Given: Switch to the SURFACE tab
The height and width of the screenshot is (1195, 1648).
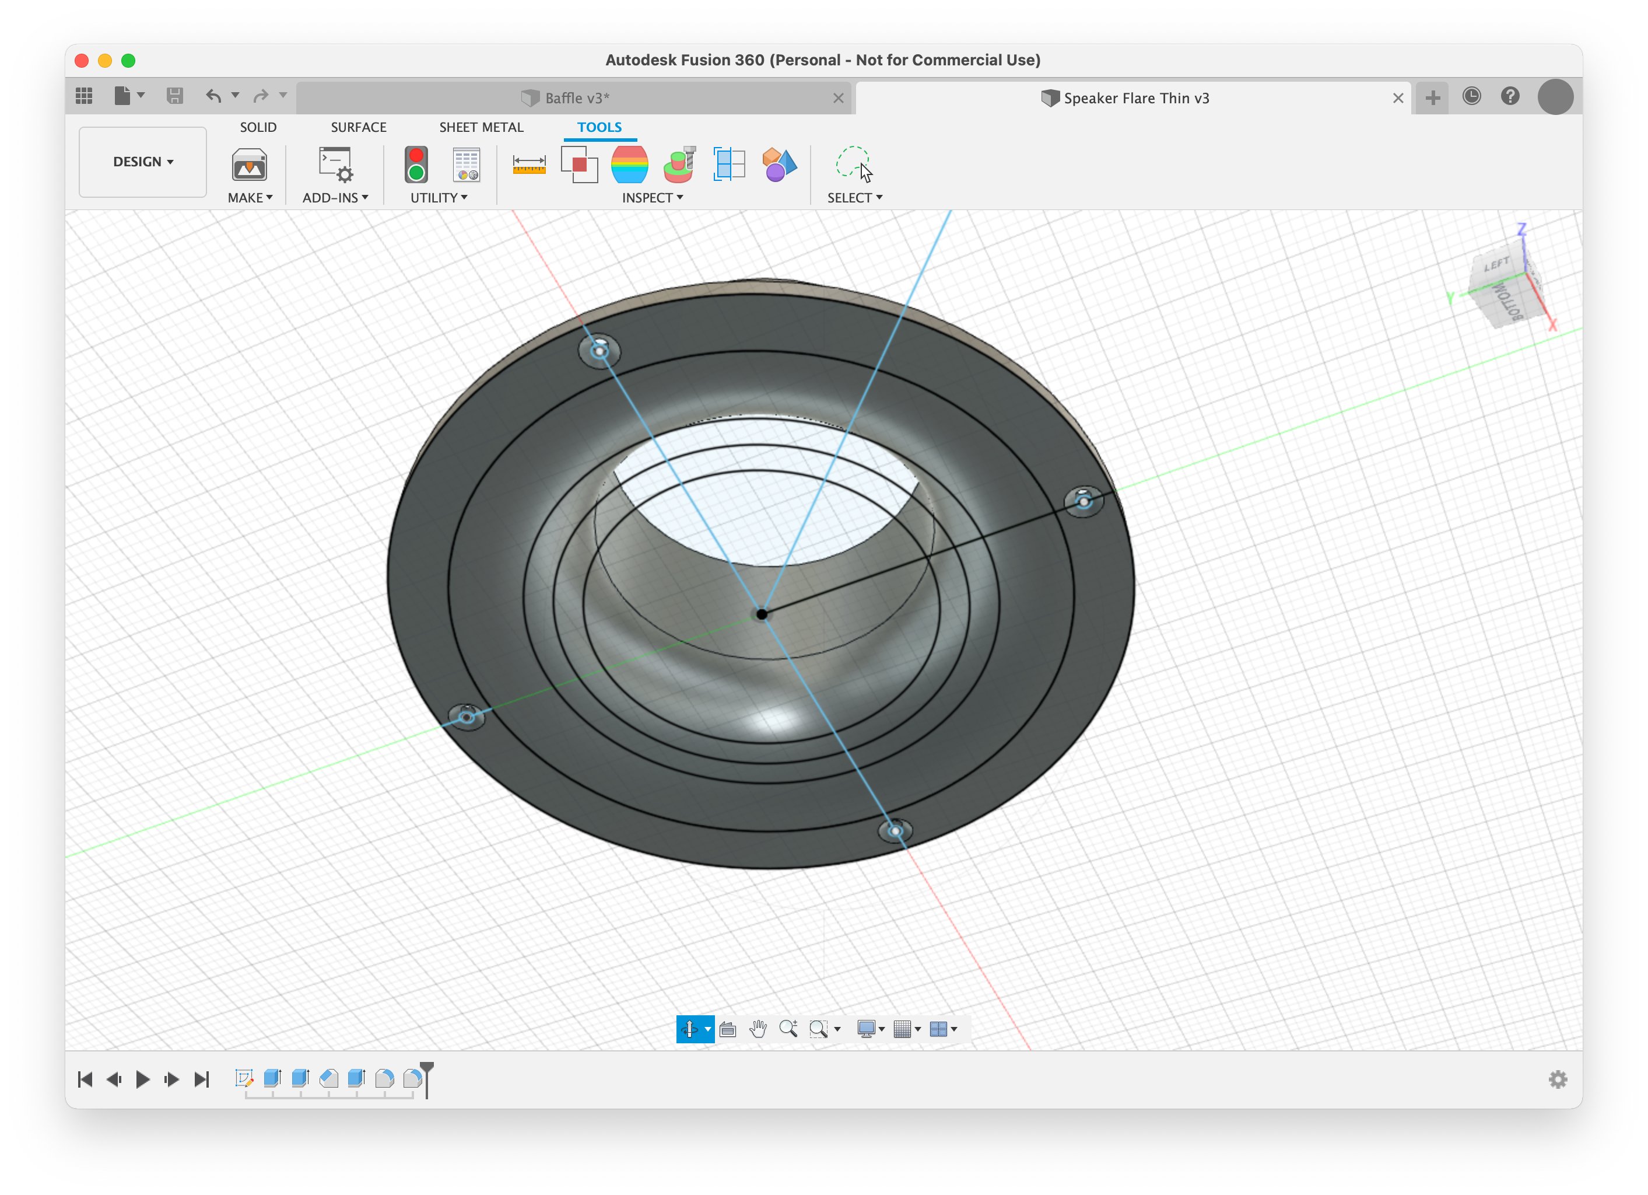Looking at the screenshot, I should pos(358,127).
